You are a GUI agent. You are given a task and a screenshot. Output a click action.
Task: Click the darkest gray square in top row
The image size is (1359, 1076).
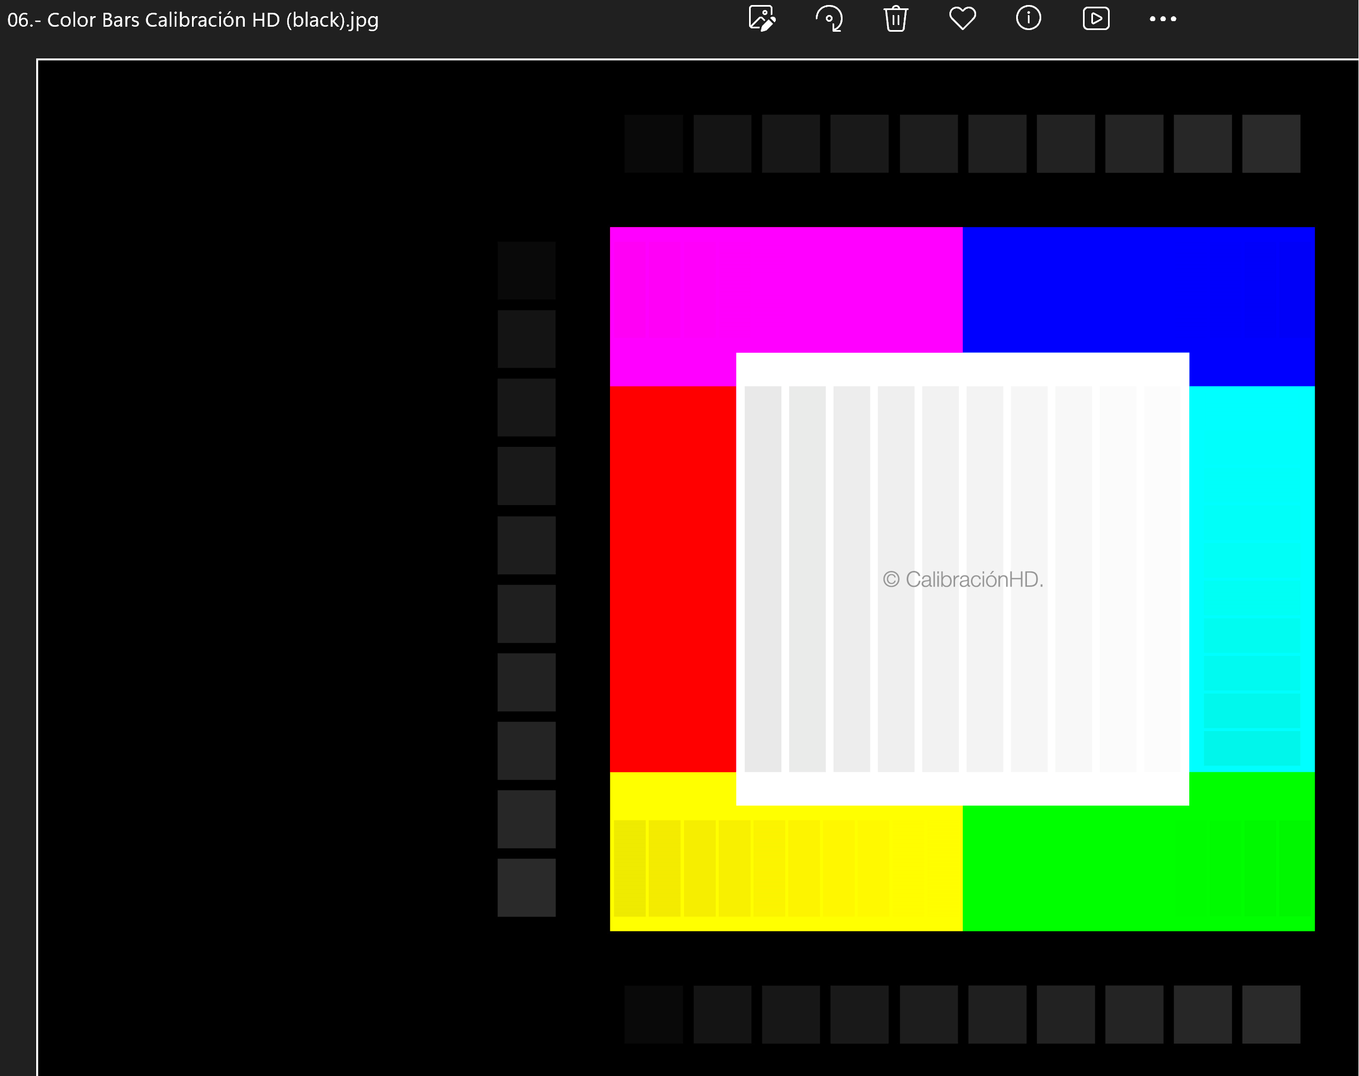pyautogui.click(x=653, y=144)
